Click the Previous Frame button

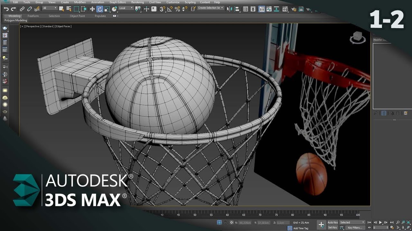tap(375, 222)
